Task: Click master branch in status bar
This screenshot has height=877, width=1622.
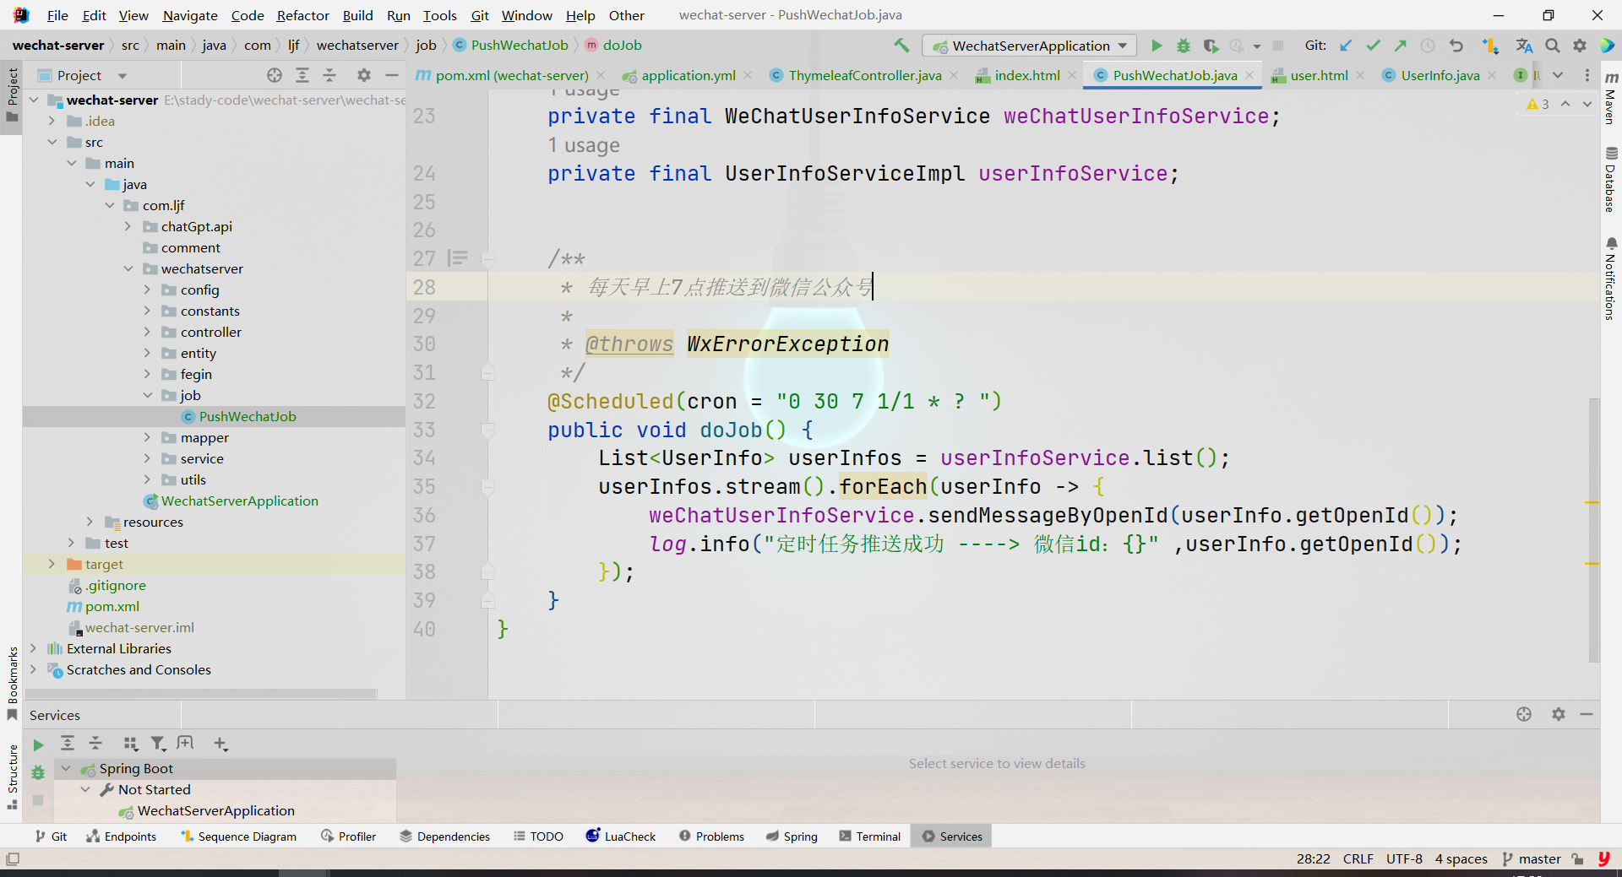Action: coord(1532,858)
